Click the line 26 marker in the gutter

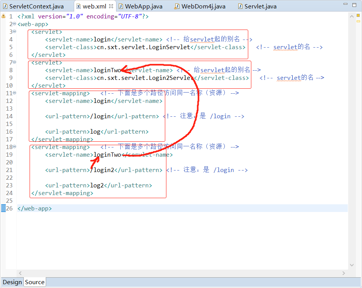coord(3,208)
